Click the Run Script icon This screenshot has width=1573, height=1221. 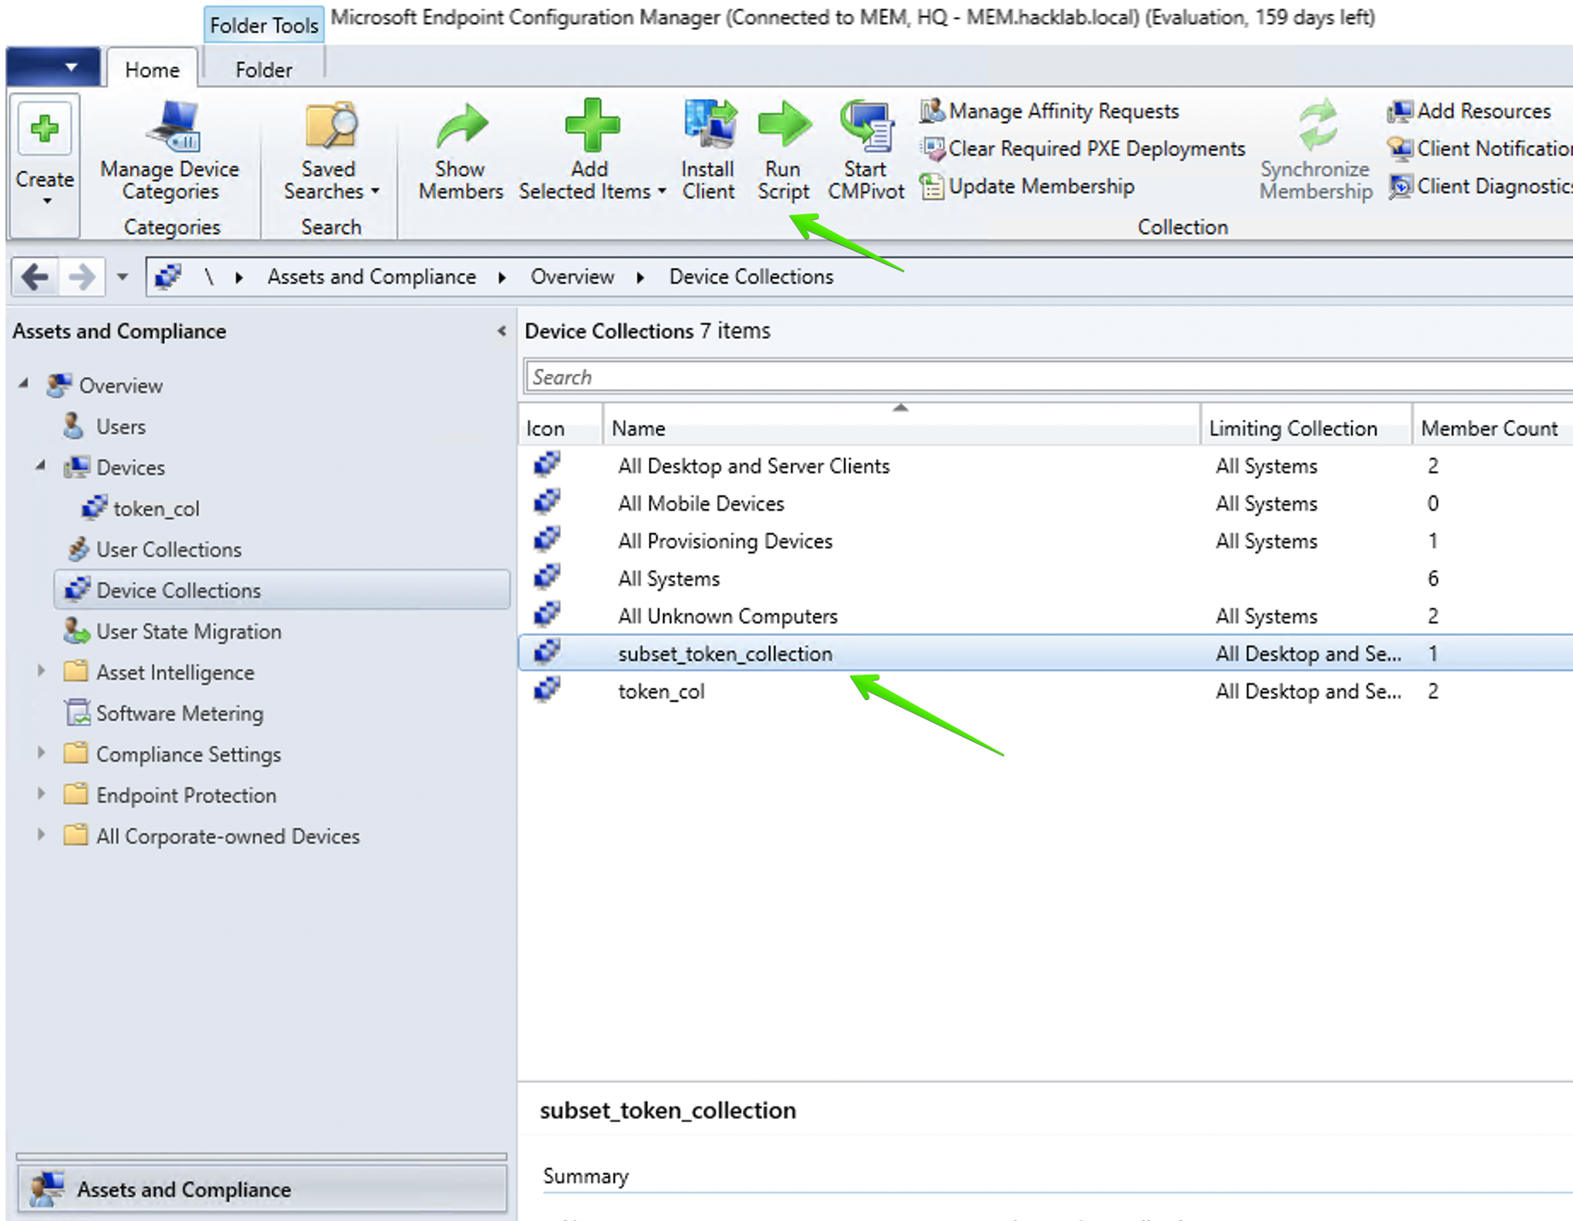coord(784,125)
